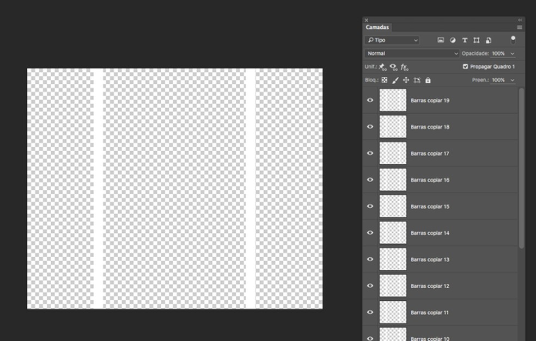Lock layer position icon

pos(406,80)
